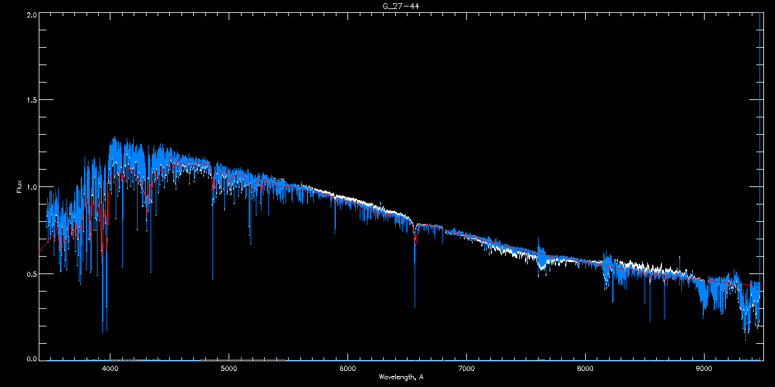Select the 8000 wavelength tick label
The image size is (775, 387).
[x=585, y=369]
